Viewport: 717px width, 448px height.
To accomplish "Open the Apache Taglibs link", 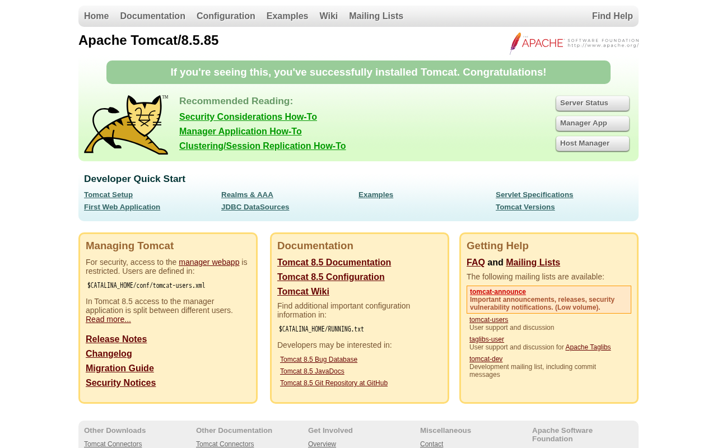I will (588, 347).
